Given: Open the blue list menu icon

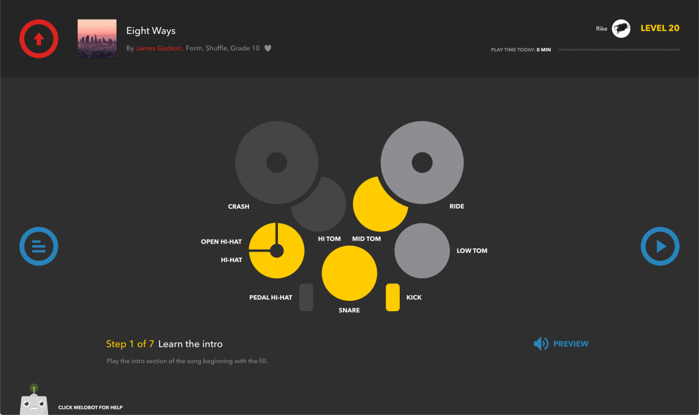Looking at the screenshot, I should tap(39, 246).
